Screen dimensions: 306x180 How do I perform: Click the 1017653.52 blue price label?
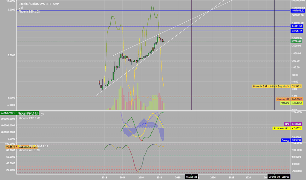tap(297, 10)
